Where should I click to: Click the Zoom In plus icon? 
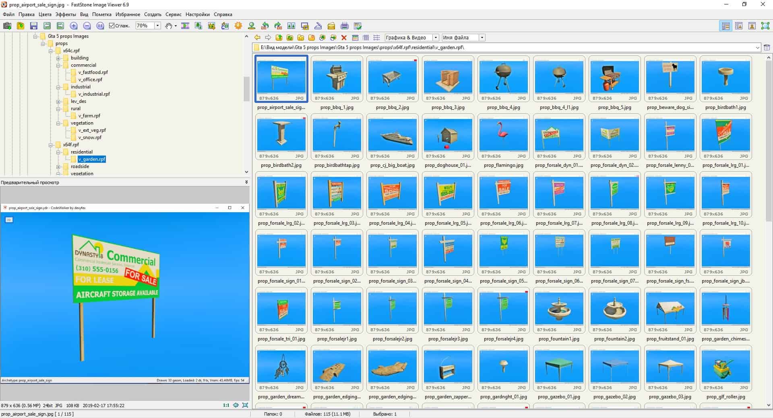tap(74, 26)
